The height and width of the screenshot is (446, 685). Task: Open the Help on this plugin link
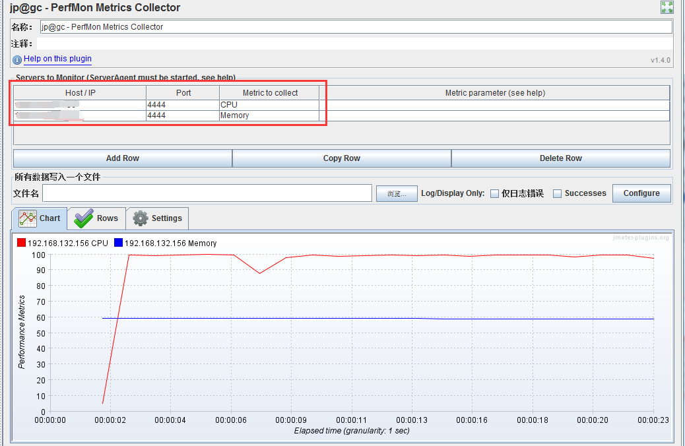click(57, 59)
